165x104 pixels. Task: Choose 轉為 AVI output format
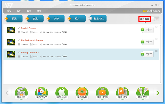pyautogui.click(x=21, y=93)
